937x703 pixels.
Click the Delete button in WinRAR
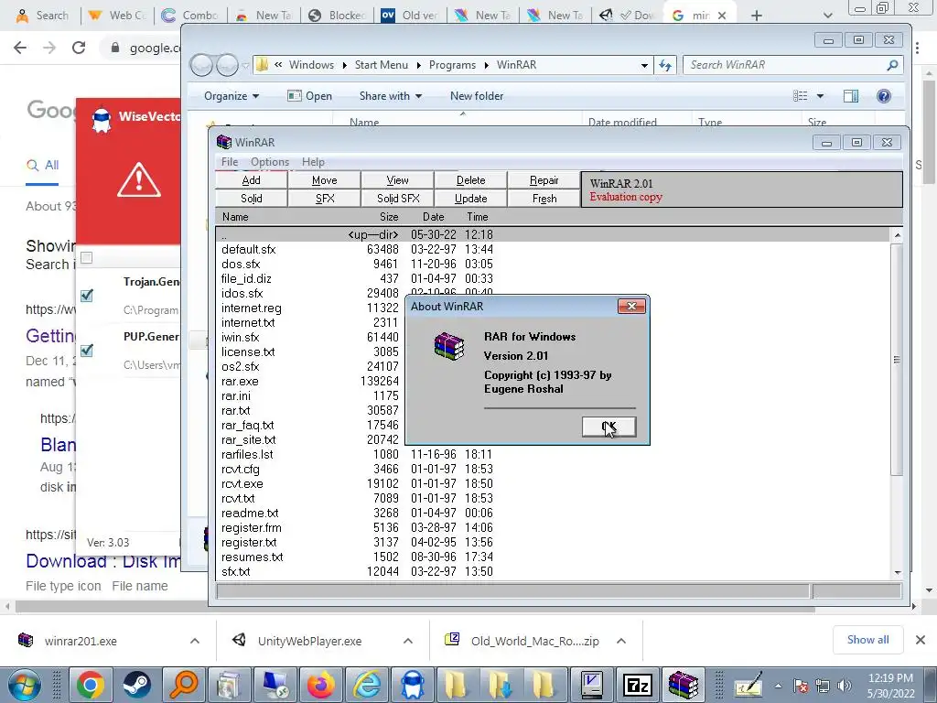pyautogui.click(x=471, y=180)
